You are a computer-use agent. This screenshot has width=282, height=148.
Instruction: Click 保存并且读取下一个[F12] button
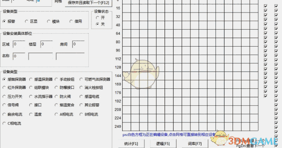point(88,3)
